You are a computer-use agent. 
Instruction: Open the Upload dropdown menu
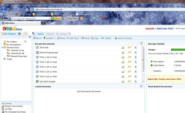click(49, 38)
